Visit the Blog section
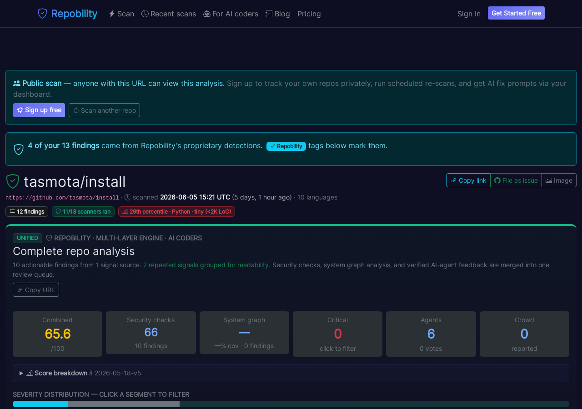This screenshot has height=409, width=582. tap(278, 14)
